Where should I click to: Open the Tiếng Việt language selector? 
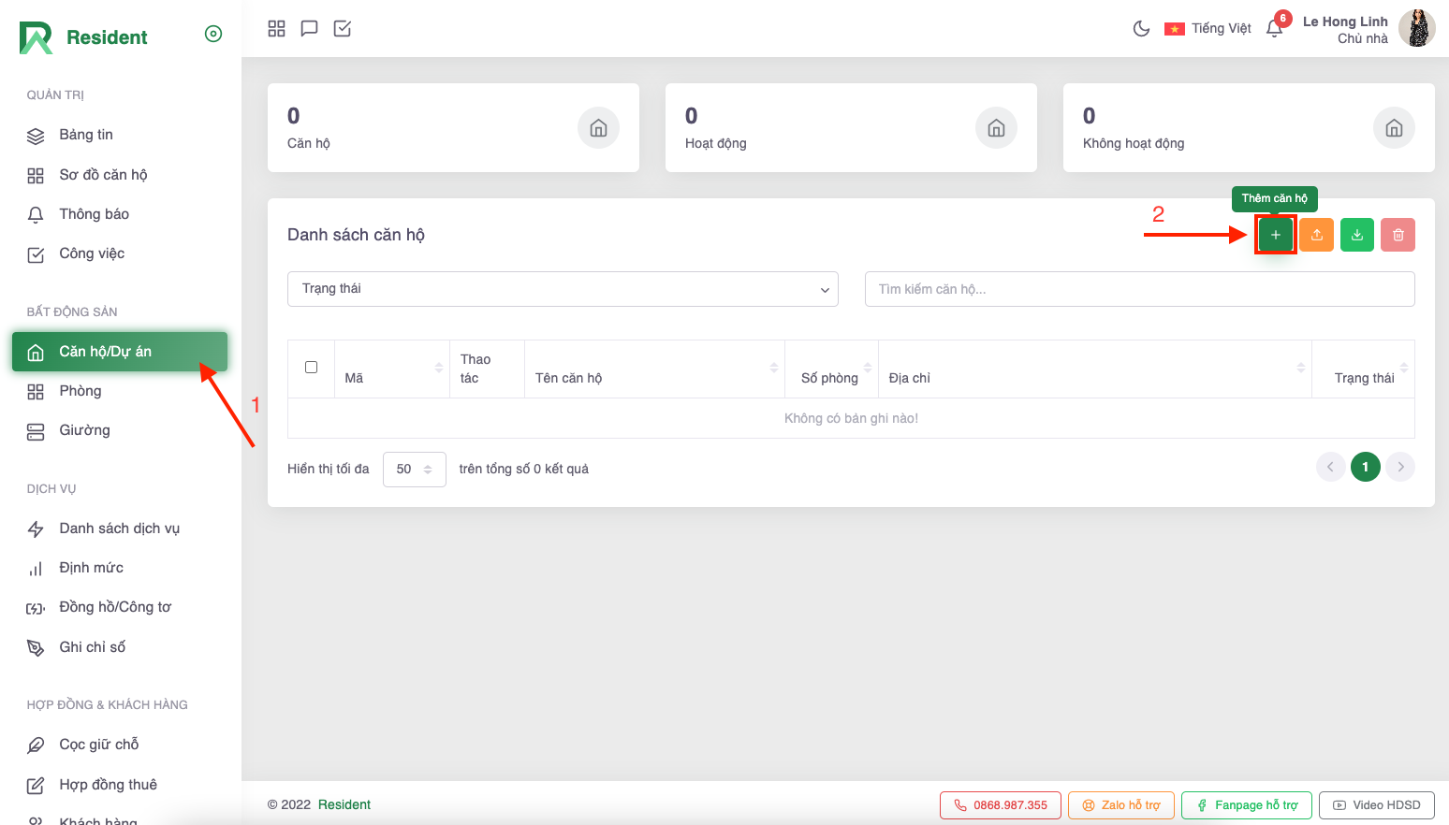[1207, 29]
